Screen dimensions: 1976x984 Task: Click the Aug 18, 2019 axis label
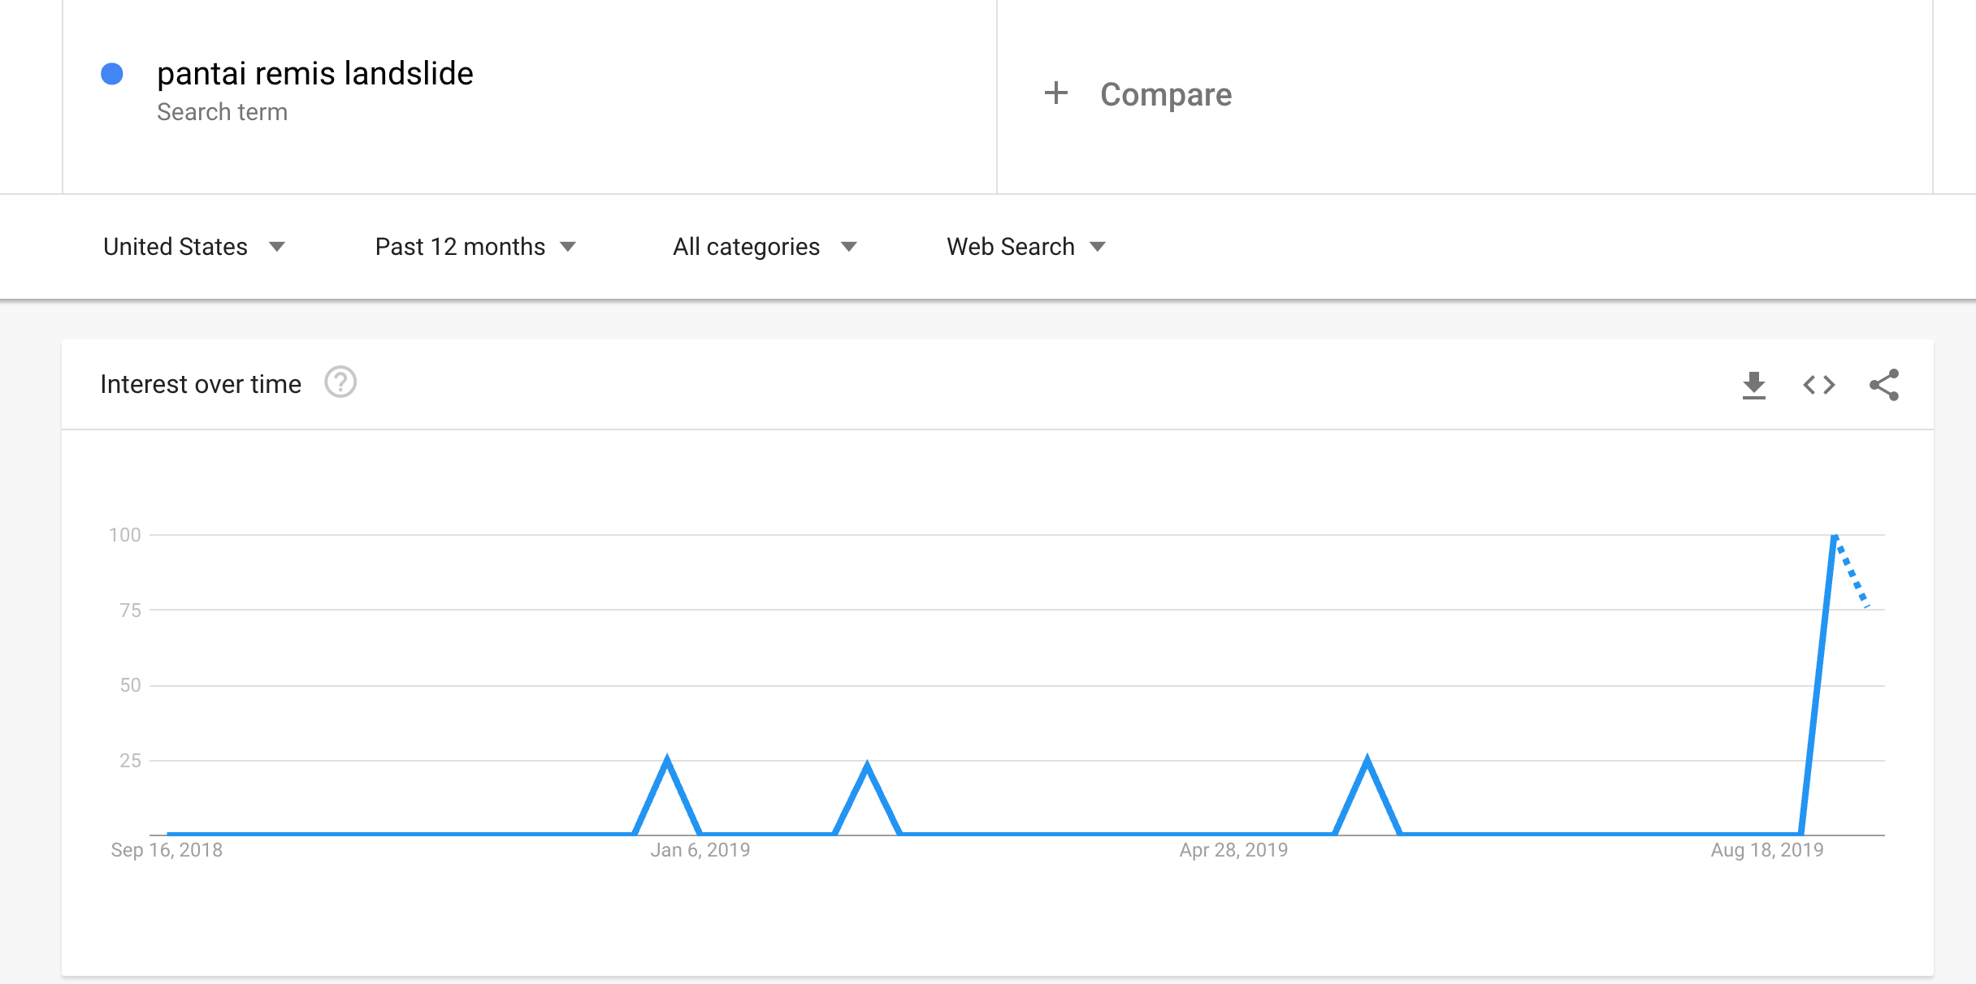coord(1767,850)
